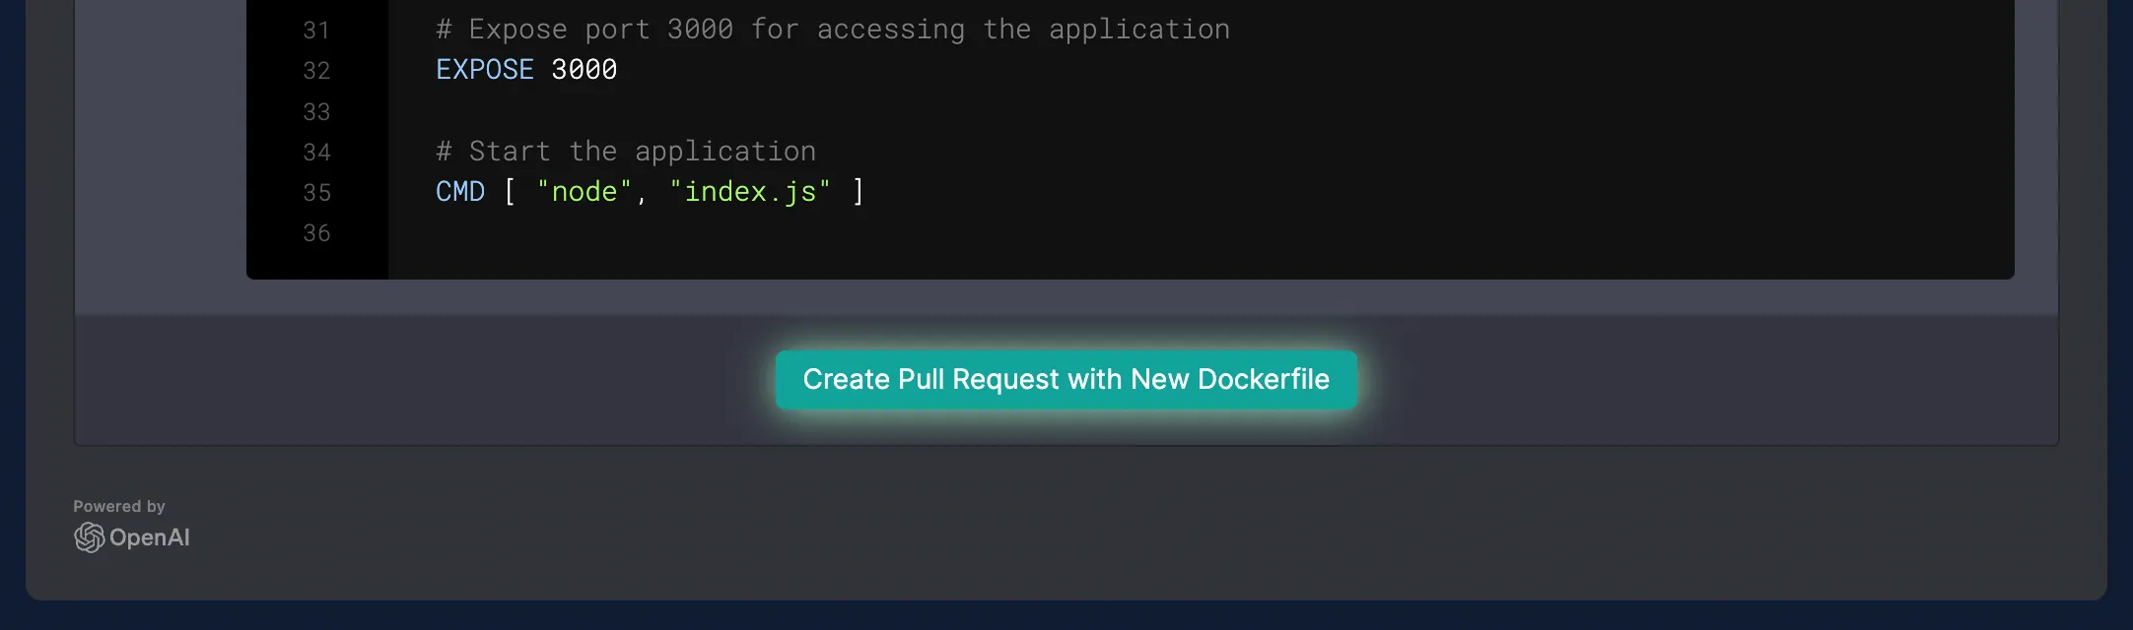Viewport: 2133px width, 630px height.
Task: Click the "index.js" string in CMD line
Action: click(x=749, y=192)
